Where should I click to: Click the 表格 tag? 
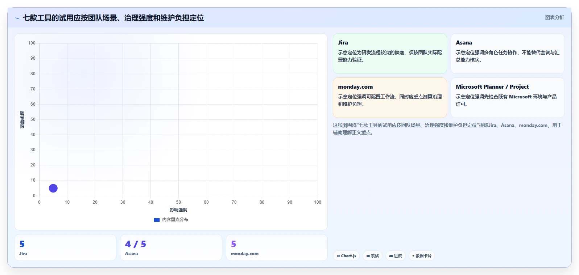pos(372,256)
